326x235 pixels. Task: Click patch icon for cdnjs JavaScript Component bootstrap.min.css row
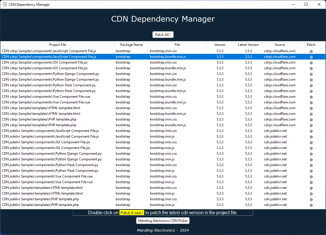(x=311, y=51)
